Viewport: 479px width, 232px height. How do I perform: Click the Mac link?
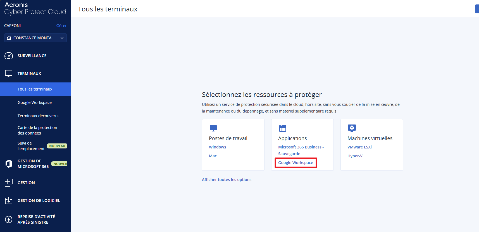213,156
